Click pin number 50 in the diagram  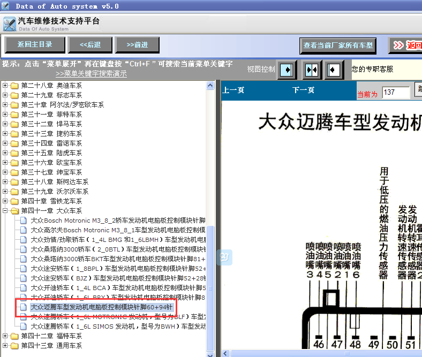click(x=392, y=344)
